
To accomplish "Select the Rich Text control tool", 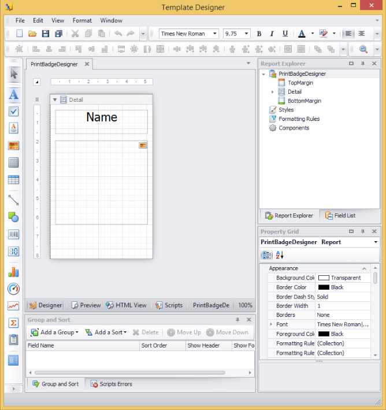I will (x=14, y=128).
